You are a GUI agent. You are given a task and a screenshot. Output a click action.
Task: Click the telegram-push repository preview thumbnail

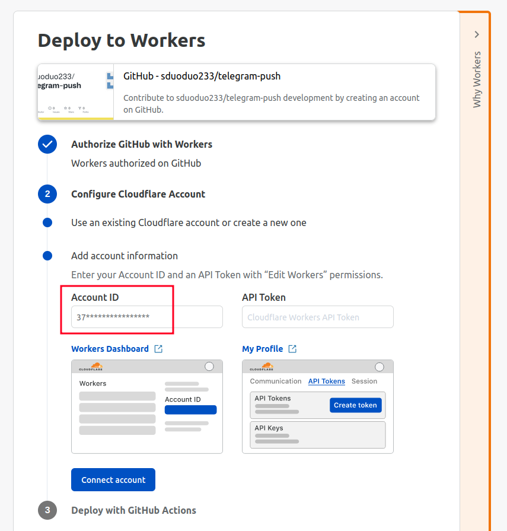coord(75,92)
